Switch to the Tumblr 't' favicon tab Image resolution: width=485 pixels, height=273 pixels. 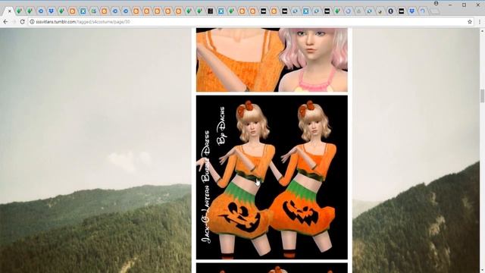click(x=390, y=11)
